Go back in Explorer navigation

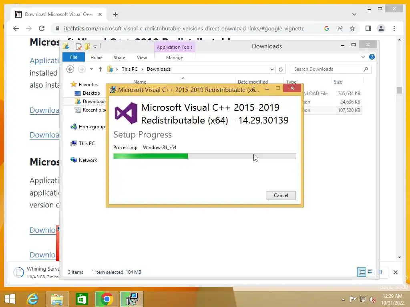(x=70, y=69)
